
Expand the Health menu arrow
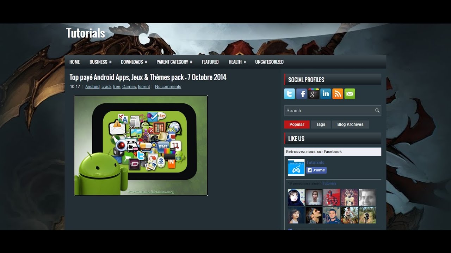click(x=245, y=62)
